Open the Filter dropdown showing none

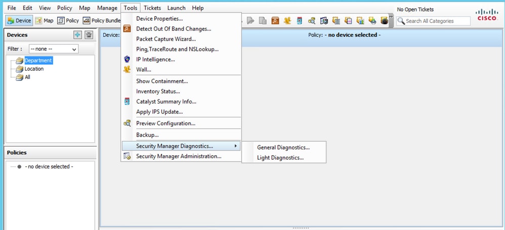pyautogui.click(x=54, y=49)
